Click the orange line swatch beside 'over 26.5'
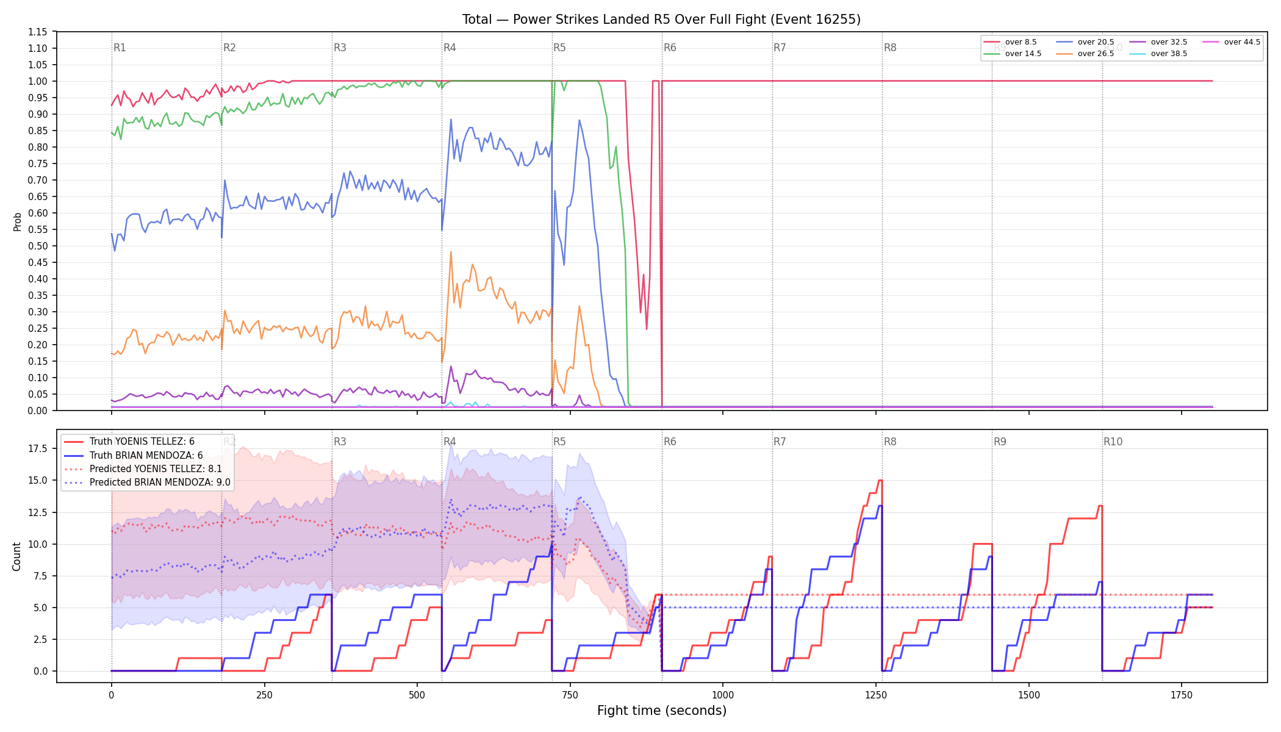The image size is (1281, 732). click(x=1064, y=54)
